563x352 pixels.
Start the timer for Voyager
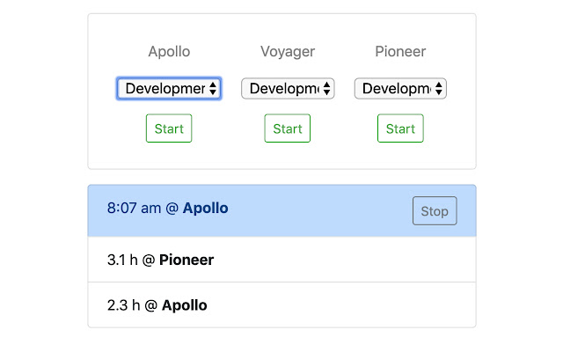[288, 128]
